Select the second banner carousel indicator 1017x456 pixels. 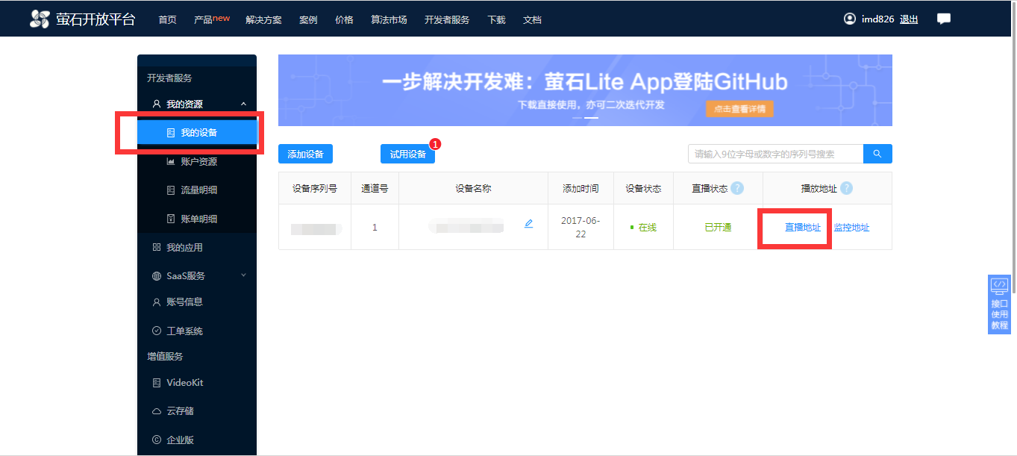[591, 118]
